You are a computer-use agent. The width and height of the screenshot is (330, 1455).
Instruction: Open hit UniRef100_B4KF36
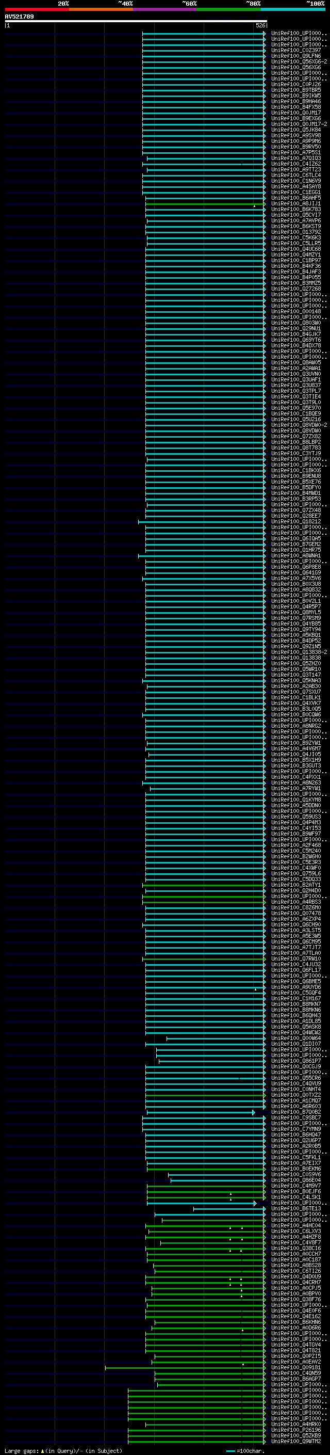coord(296,266)
